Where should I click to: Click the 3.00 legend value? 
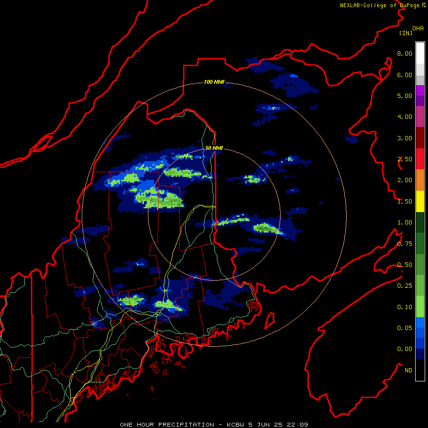tap(405, 138)
